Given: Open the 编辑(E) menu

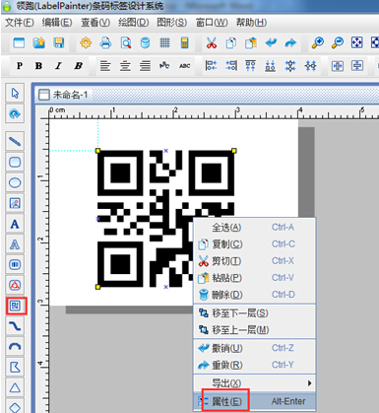Looking at the screenshot, I should (57, 23).
